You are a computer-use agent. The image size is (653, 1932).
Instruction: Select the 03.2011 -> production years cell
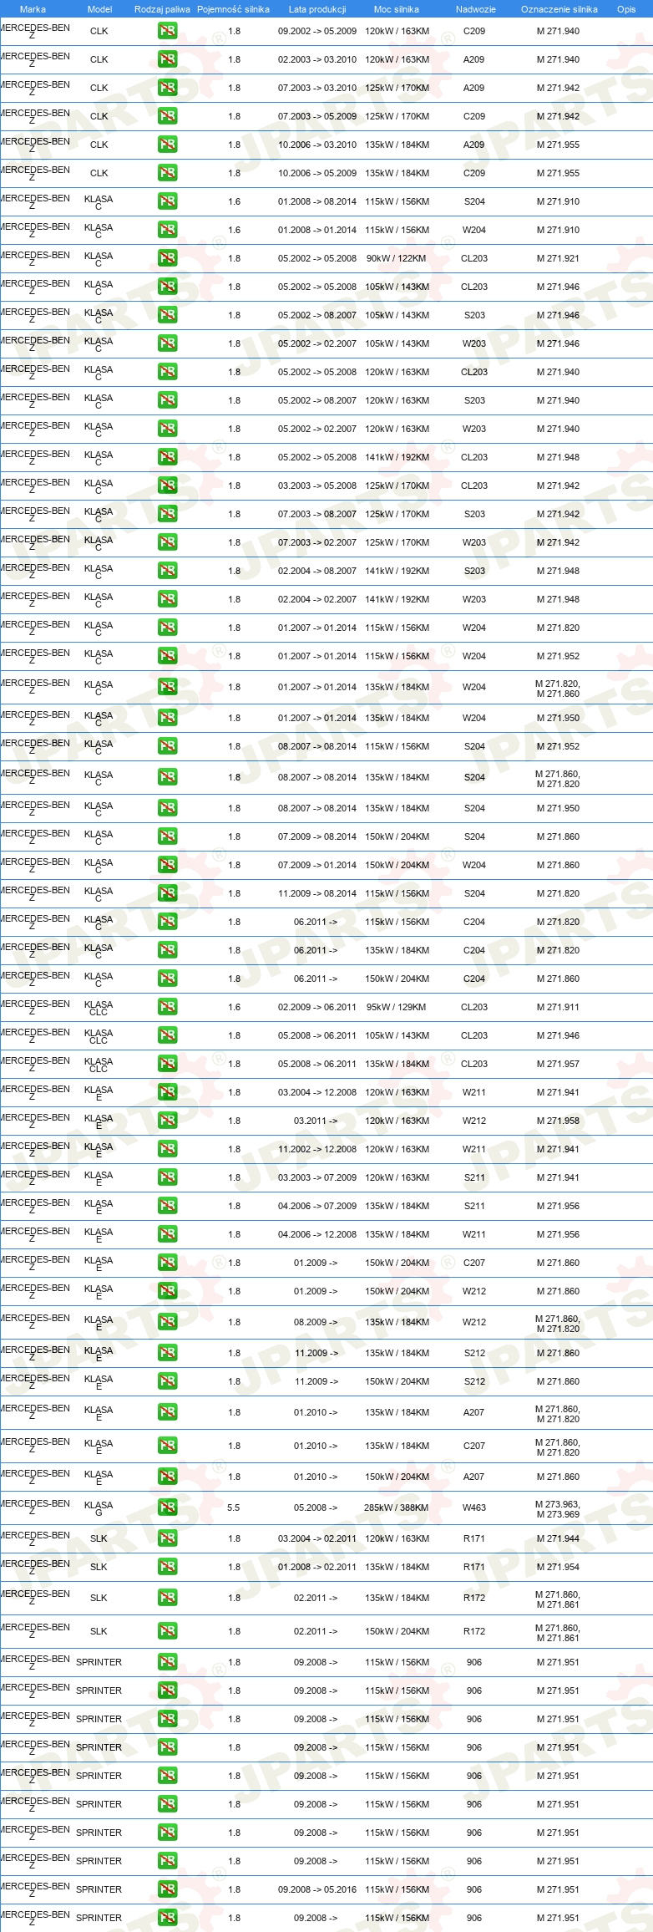(316, 1121)
